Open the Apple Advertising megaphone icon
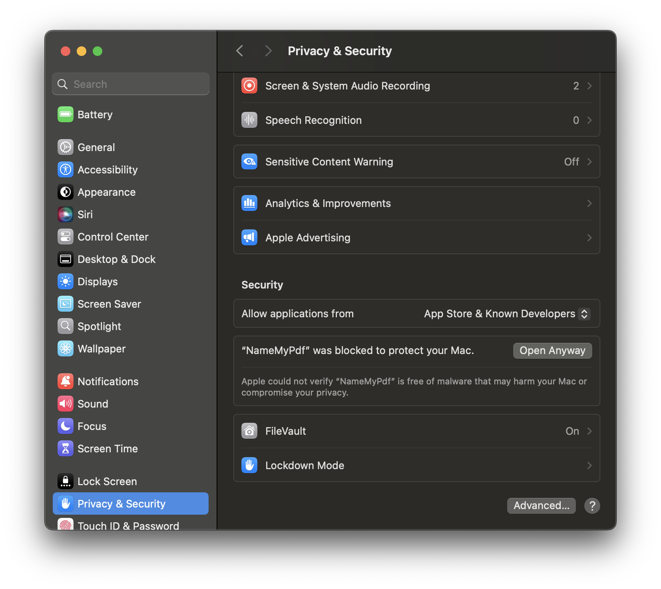The width and height of the screenshot is (661, 589). coord(249,237)
